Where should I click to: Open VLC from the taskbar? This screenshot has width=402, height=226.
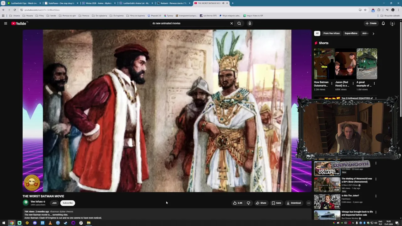(50, 223)
